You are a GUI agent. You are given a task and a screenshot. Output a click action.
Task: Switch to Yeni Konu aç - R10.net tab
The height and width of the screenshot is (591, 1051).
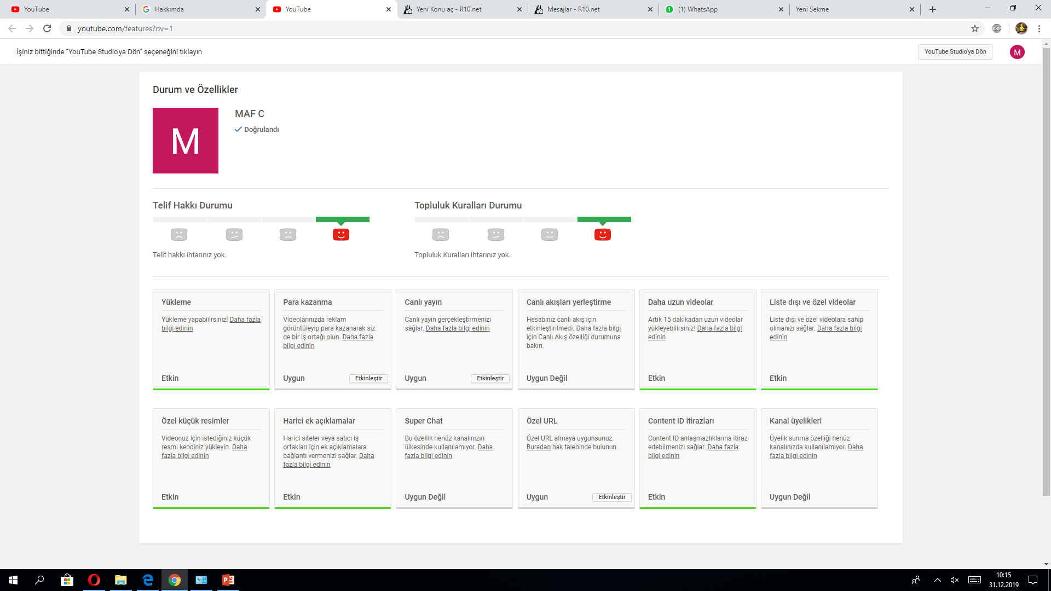click(x=461, y=9)
